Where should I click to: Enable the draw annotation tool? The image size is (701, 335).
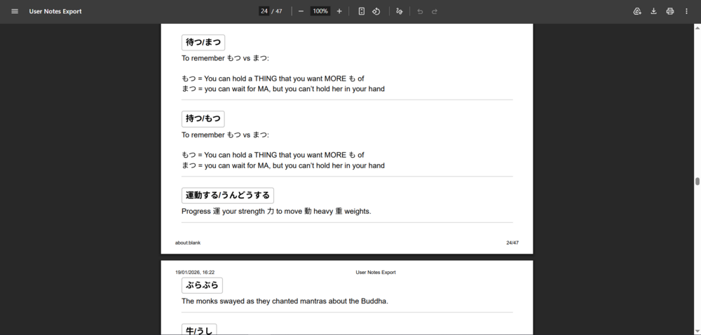pyautogui.click(x=400, y=11)
